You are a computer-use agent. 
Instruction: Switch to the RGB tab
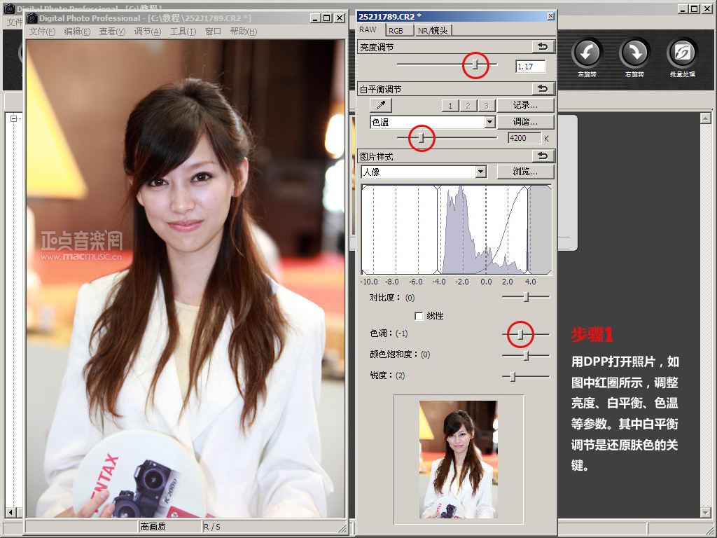click(396, 30)
